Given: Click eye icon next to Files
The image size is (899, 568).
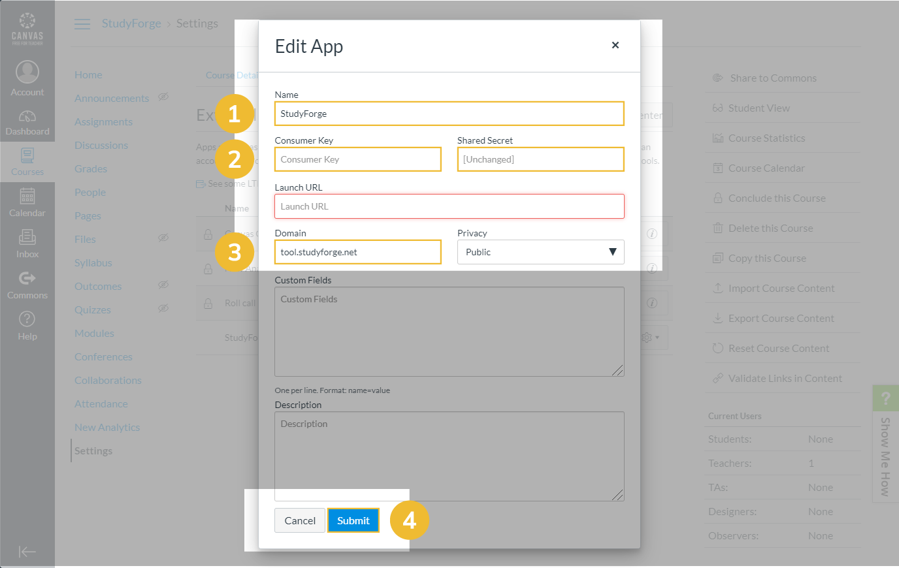Looking at the screenshot, I should [x=163, y=238].
